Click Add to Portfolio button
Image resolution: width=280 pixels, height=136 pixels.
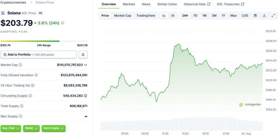pyautogui.click(x=39, y=55)
